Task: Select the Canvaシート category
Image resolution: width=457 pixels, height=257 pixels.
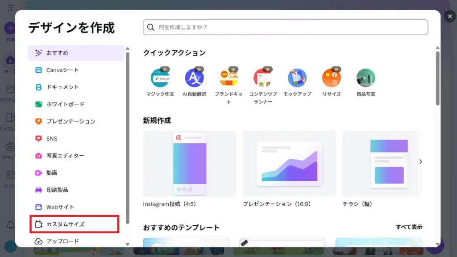Action: point(76,70)
